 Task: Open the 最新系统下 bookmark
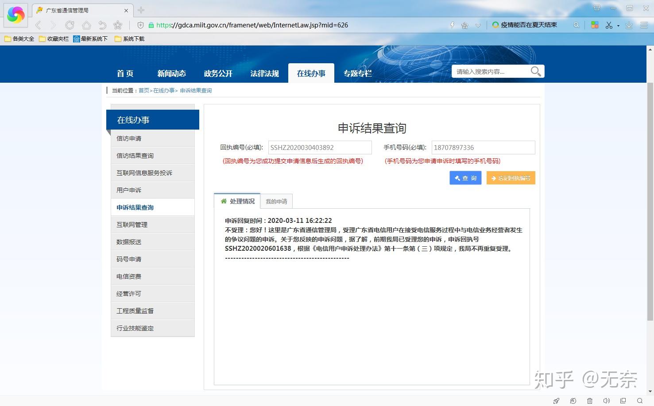click(90, 39)
